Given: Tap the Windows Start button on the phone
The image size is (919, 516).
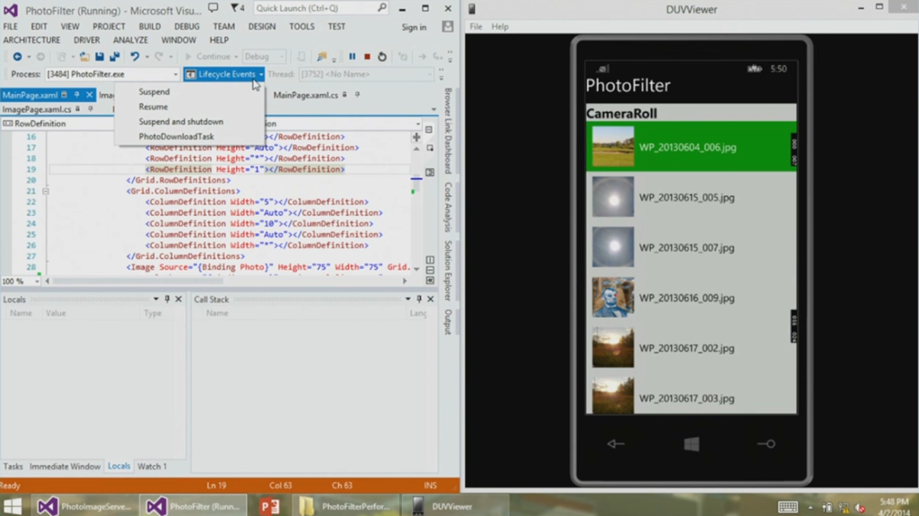Looking at the screenshot, I should (x=692, y=444).
